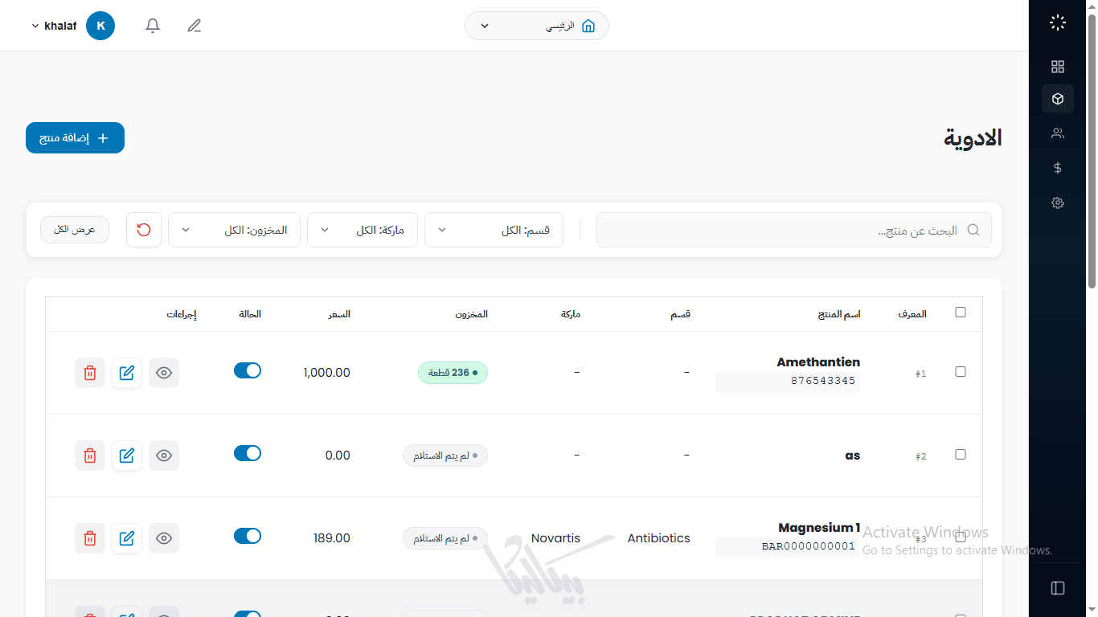
Task: Open the users icon in sidebar
Action: [1058, 133]
